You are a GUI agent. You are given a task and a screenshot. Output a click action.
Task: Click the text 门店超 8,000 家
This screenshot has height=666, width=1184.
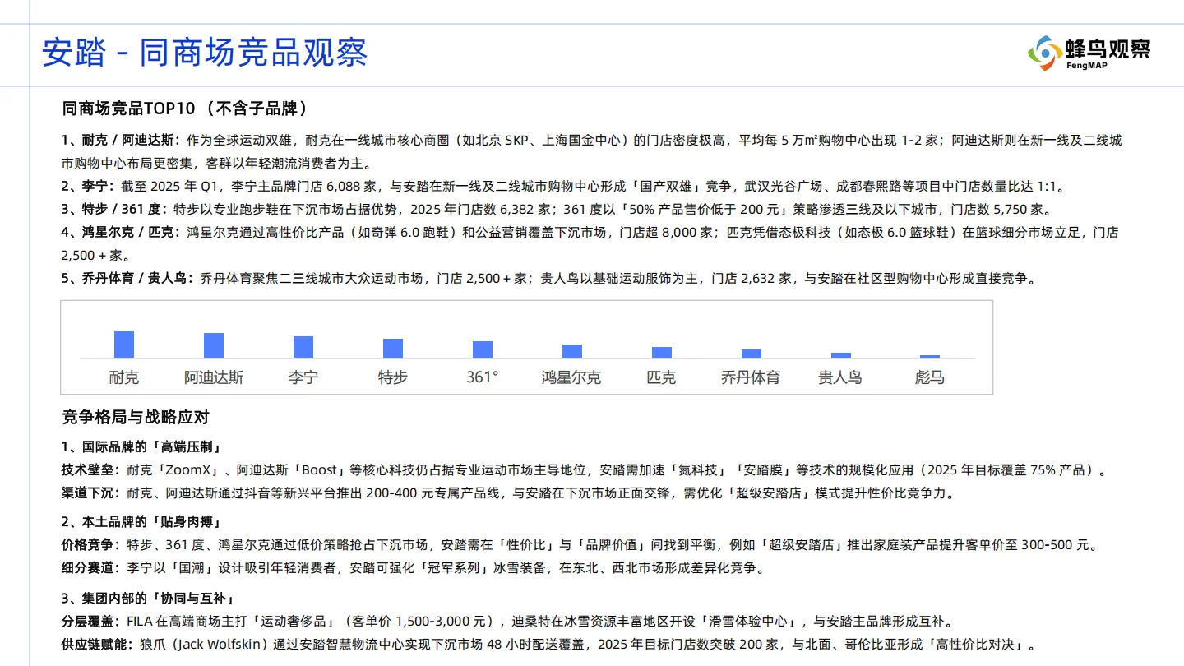point(671,233)
